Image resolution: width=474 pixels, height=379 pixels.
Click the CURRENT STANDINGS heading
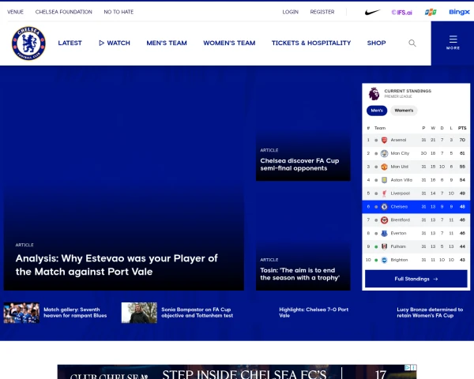[x=408, y=91]
